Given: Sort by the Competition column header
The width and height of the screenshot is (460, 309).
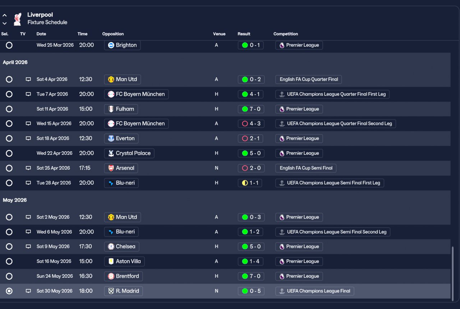Looking at the screenshot, I should [x=286, y=34].
